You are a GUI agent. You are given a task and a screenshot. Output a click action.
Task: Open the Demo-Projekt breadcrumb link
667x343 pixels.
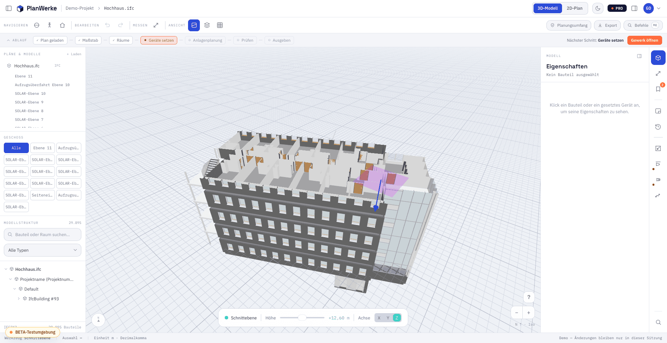pos(80,8)
